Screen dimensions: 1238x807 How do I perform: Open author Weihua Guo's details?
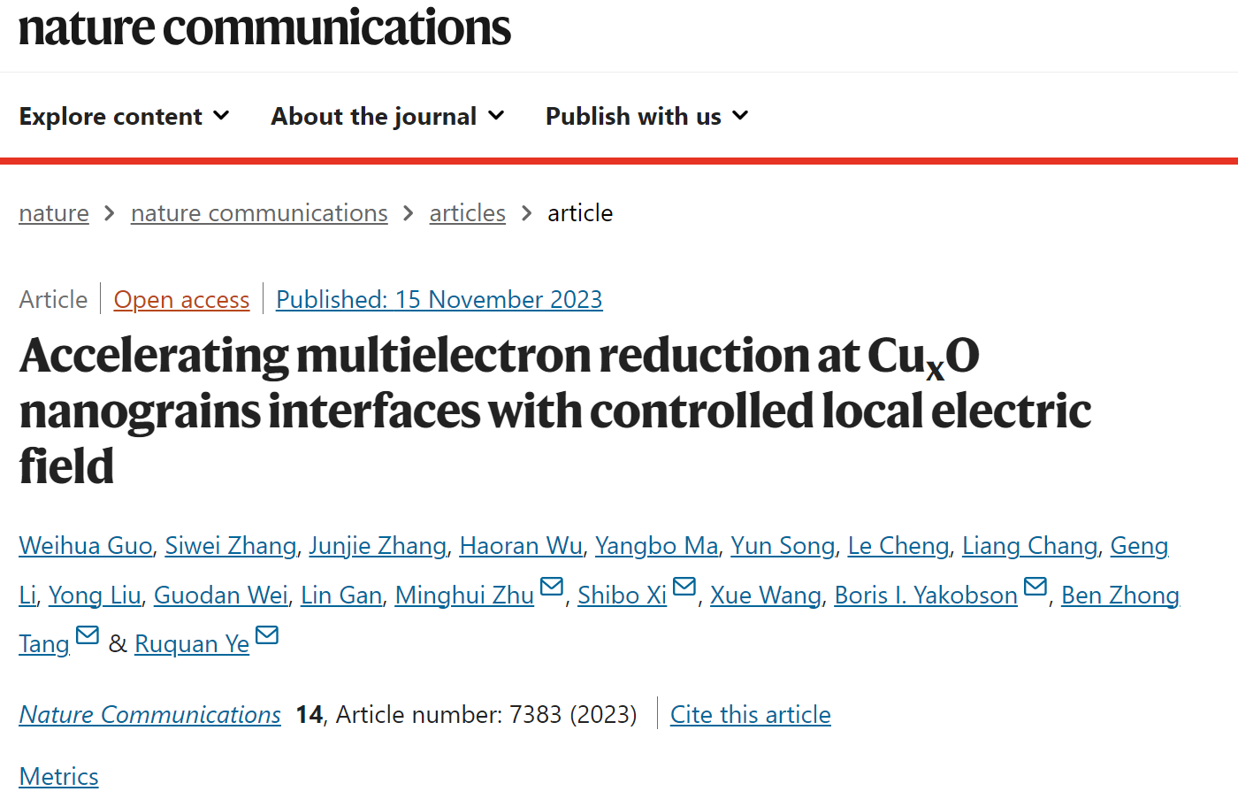click(86, 546)
